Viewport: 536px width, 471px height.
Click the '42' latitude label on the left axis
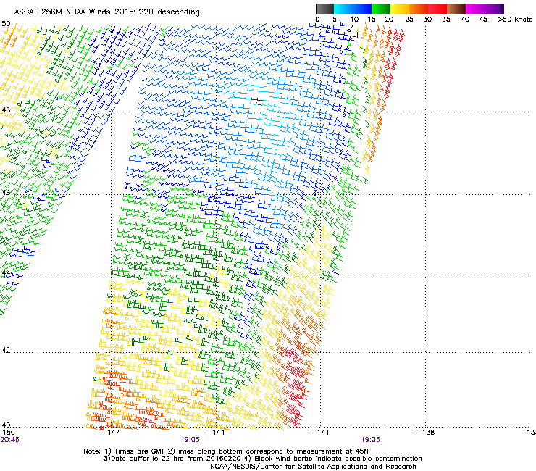point(6,350)
